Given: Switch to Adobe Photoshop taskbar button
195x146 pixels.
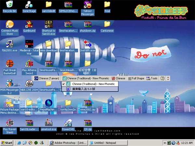Looking at the screenshot, I should point(69,143).
